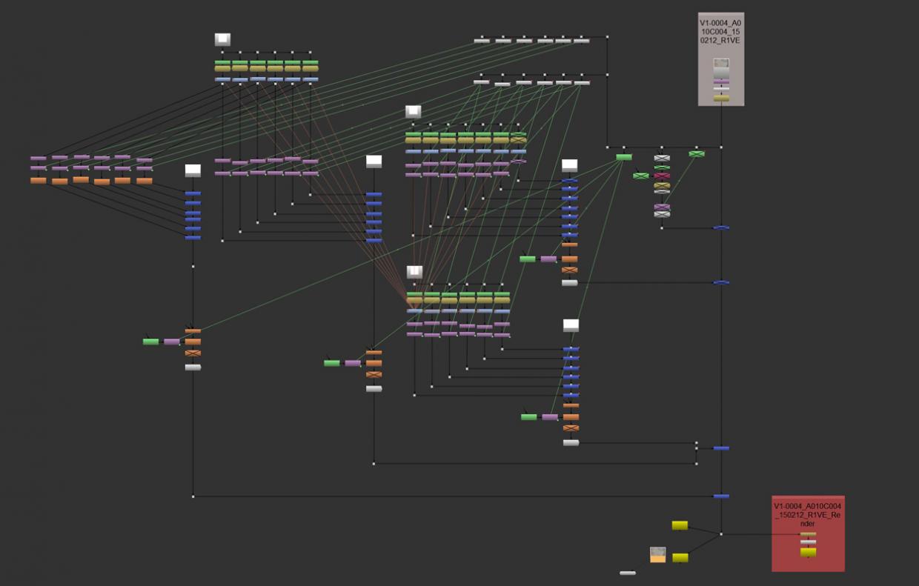Select the rightmost orange node in far-left cluster
Image resolution: width=919 pixels, height=586 pixels.
point(145,180)
